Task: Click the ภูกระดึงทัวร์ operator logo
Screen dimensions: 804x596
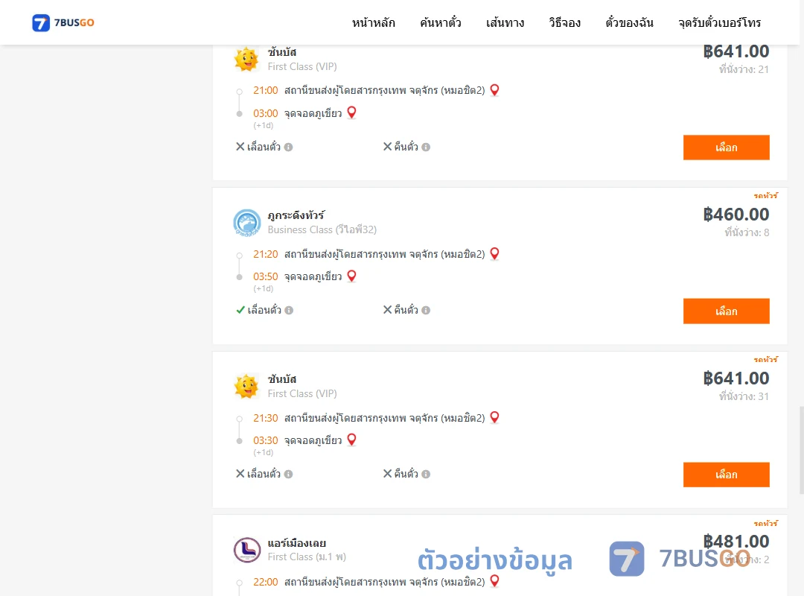Action: [x=247, y=223]
